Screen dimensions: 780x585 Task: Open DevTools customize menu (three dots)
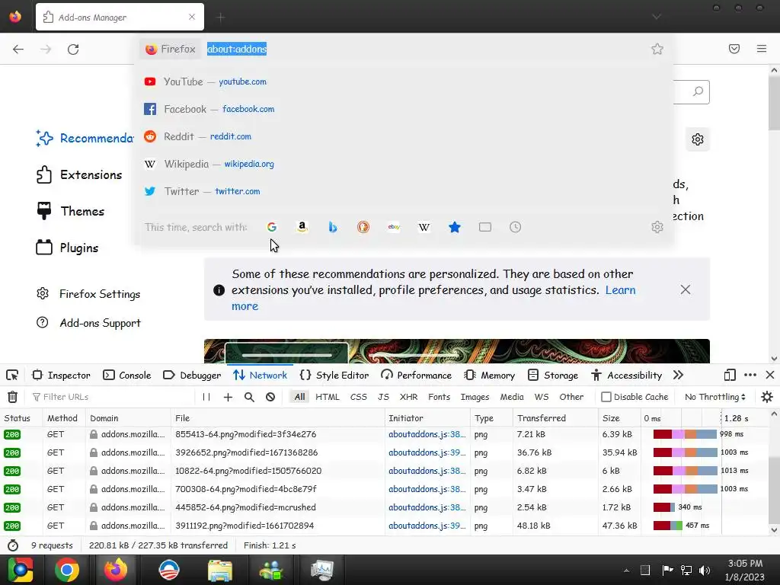[x=750, y=376]
